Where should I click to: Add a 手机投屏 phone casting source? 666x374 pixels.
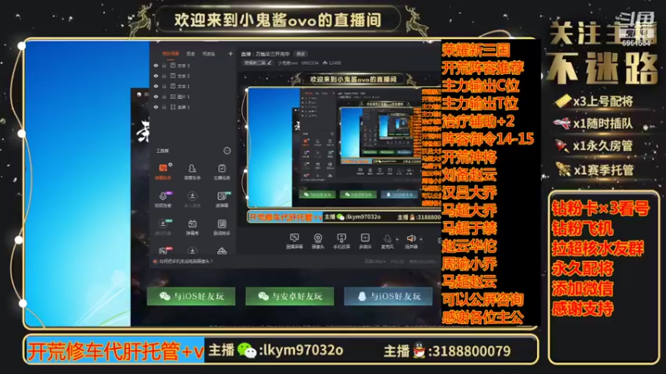click(341, 241)
